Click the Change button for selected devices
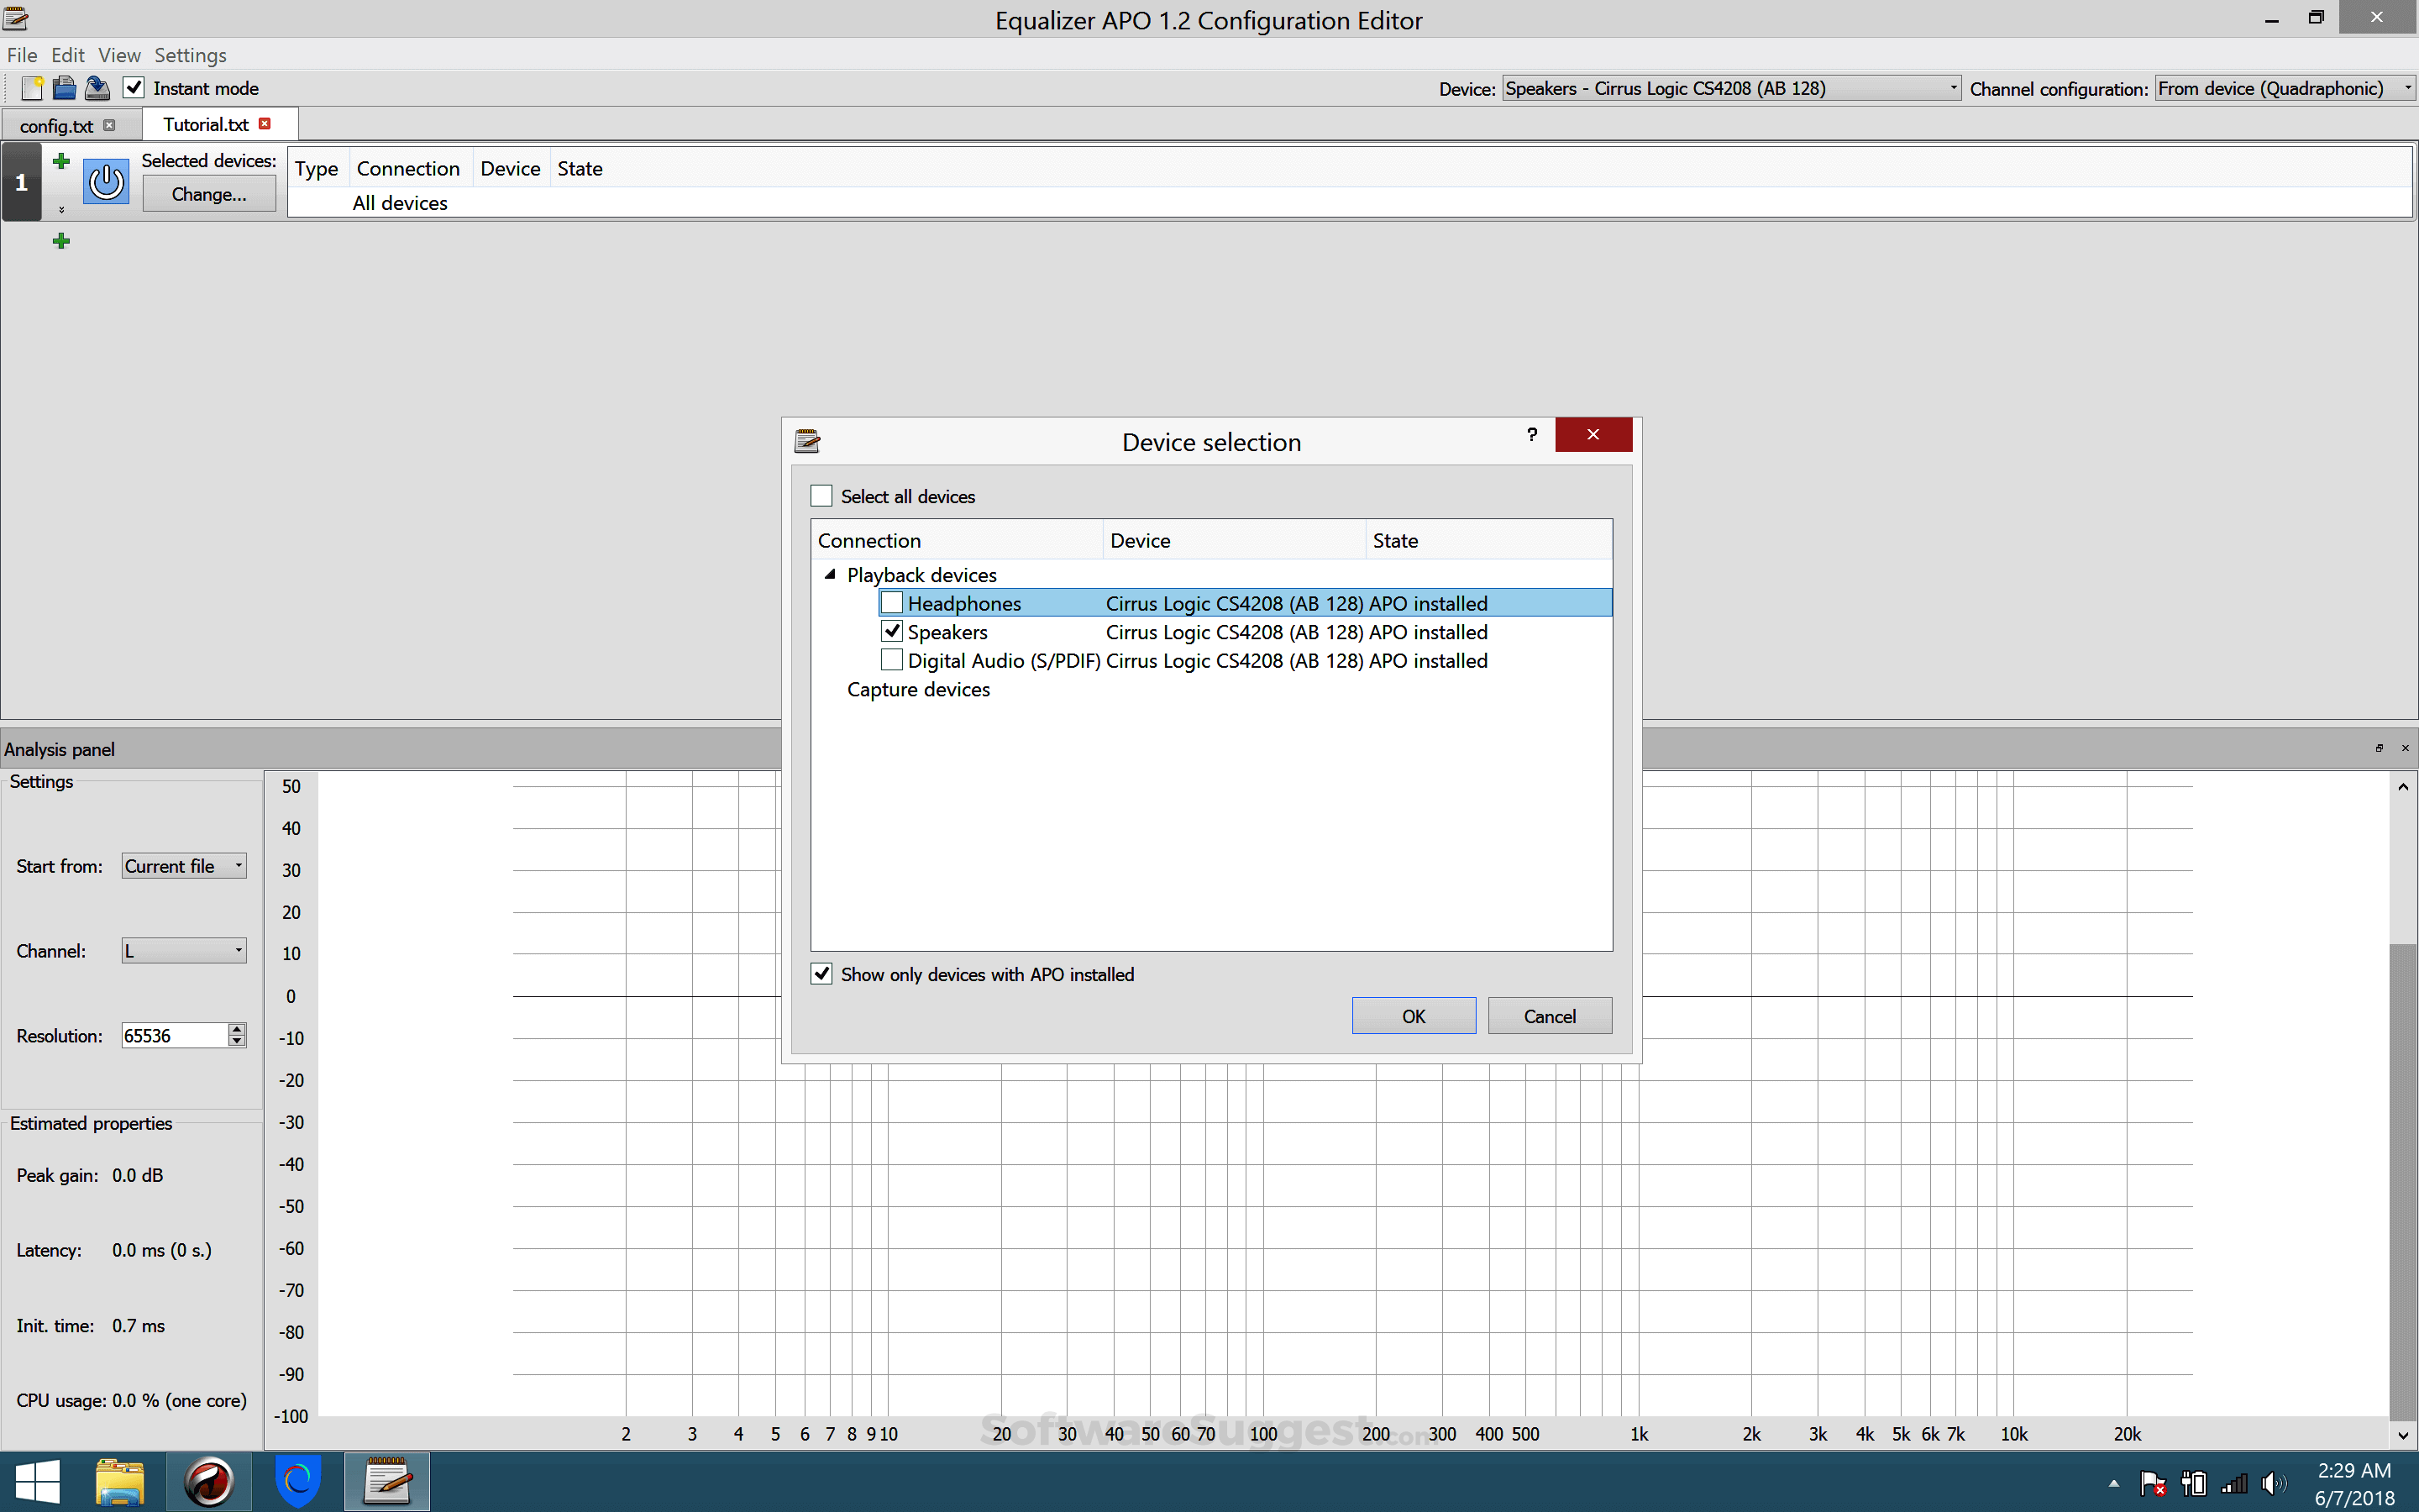 (x=209, y=194)
